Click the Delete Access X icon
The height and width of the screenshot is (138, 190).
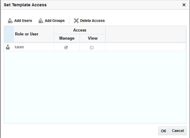pos(76,21)
